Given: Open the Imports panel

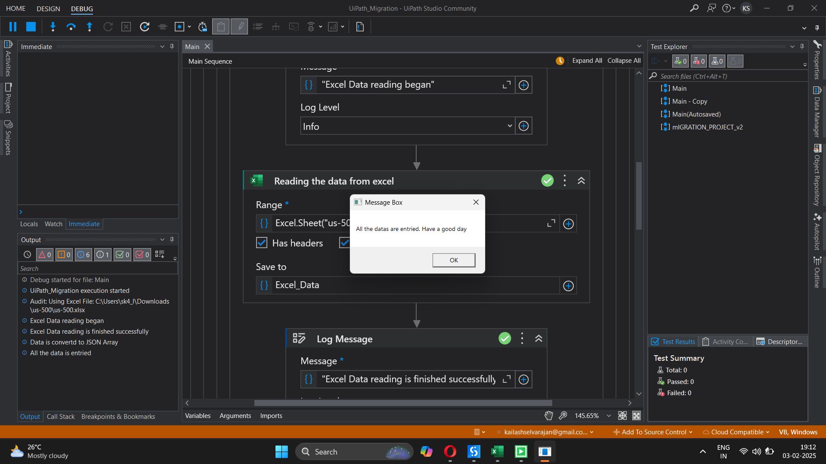Looking at the screenshot, I should click(271, 415).
